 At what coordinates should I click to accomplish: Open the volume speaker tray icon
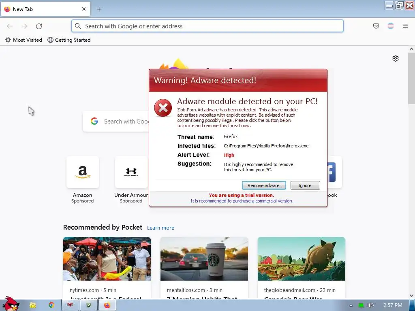point(370,305)
